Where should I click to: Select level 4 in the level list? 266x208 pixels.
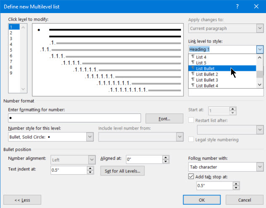tap(14, 44)
